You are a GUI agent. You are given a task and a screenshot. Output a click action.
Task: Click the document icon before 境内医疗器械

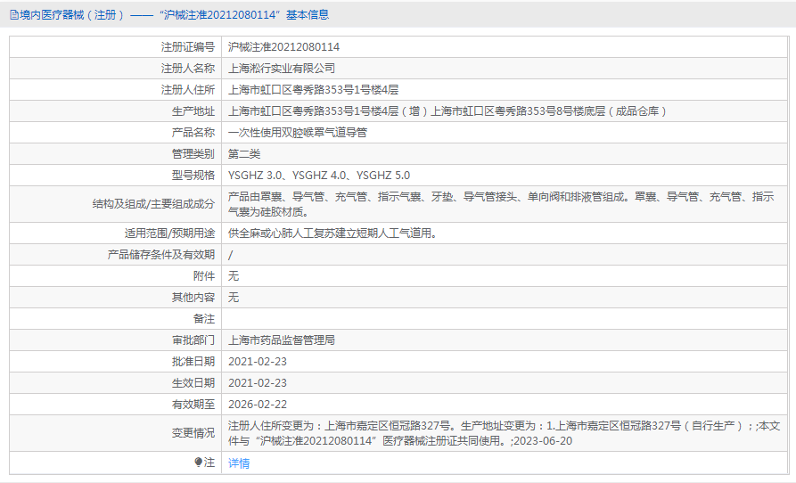click(14, 15)
